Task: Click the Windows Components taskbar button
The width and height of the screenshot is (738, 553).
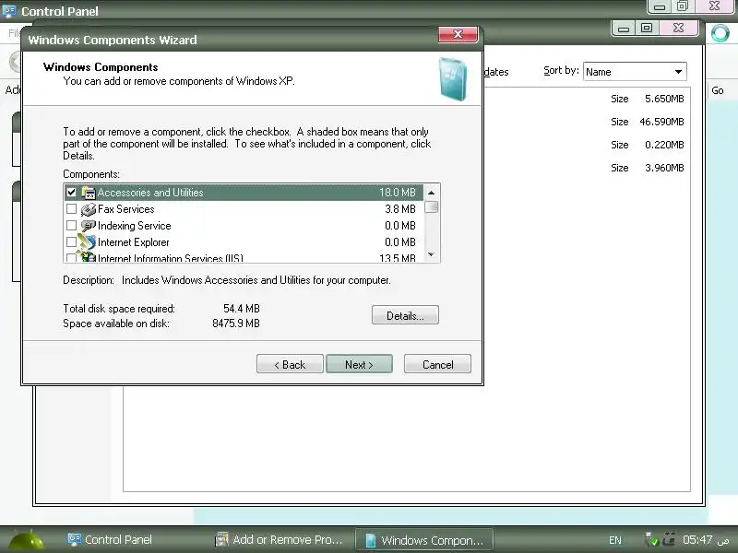Action: 424,540
